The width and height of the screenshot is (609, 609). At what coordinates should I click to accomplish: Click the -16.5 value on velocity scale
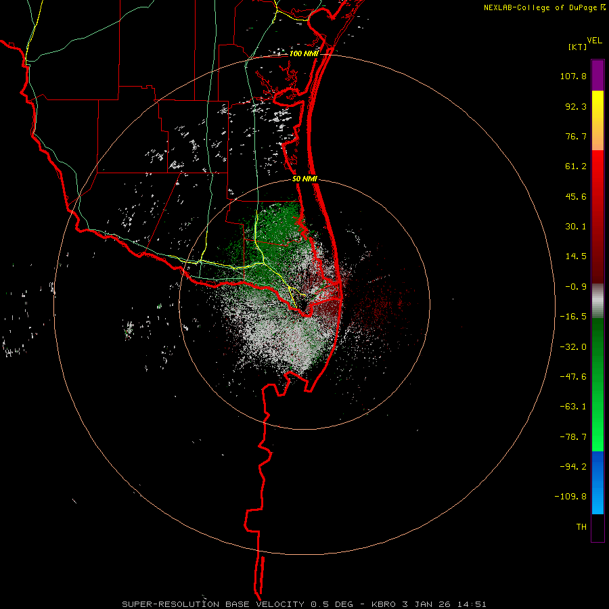click(x=573, y=317)
